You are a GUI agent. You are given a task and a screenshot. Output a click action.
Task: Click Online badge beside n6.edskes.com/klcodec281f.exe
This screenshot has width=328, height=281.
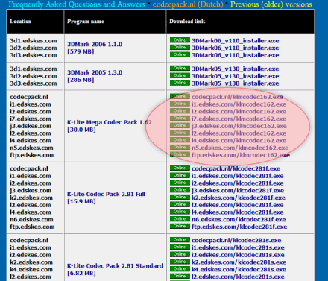180,219
